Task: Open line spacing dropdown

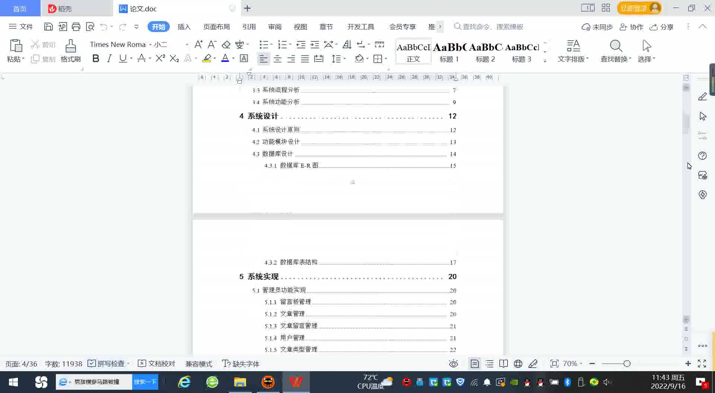Action: coord(345,58)
